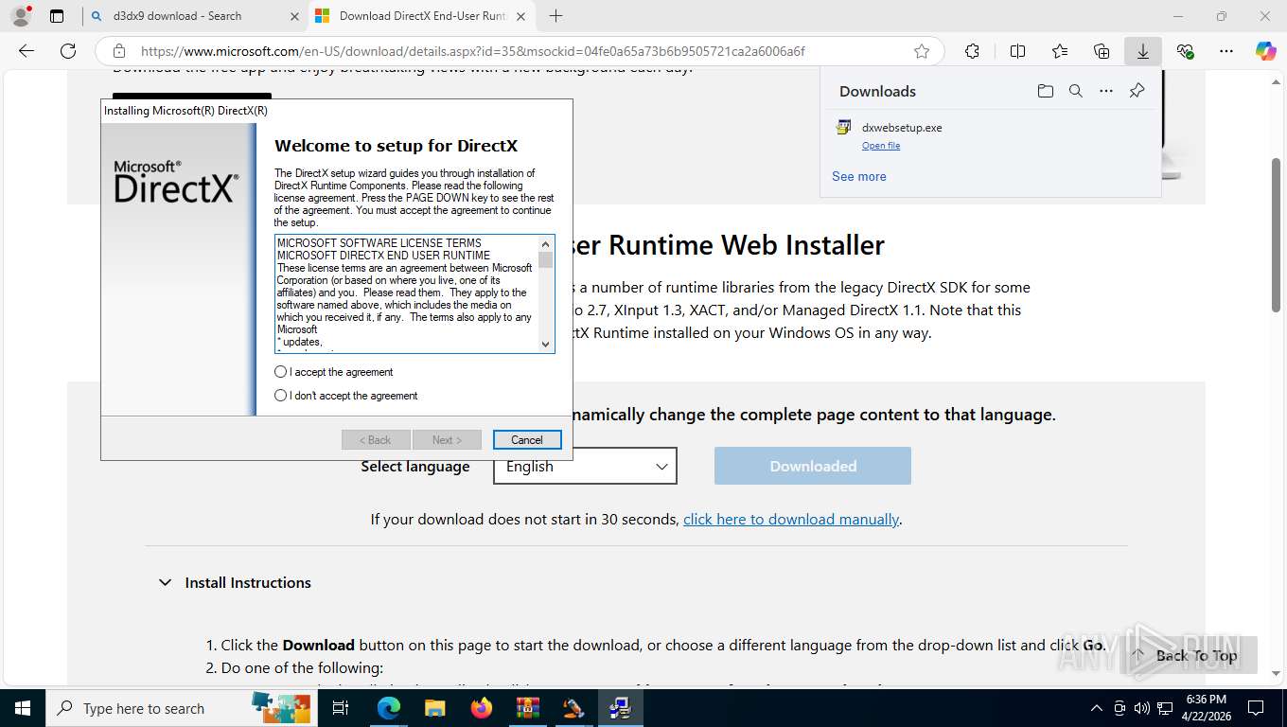This screenshot has width=1287, height=727.
Task: Open WinRAR from the taskbar
Action: (x=527, y=708)
